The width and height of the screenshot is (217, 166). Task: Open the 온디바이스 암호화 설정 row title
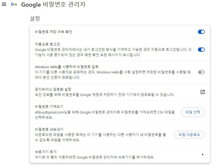(x=53, y=89)
